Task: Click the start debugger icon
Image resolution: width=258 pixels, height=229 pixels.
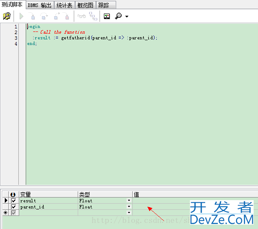Action: click(7, 16)
